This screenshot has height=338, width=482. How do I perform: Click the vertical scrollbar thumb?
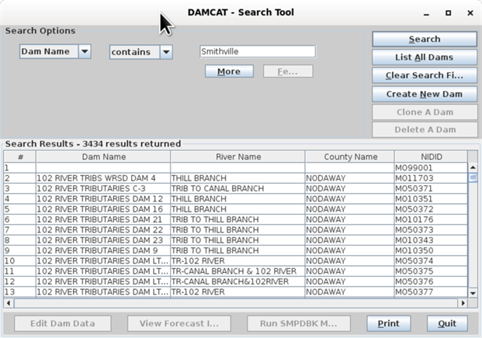click(473, 178)
